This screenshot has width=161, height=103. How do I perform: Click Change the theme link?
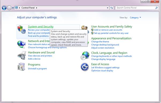pos(100,42)
